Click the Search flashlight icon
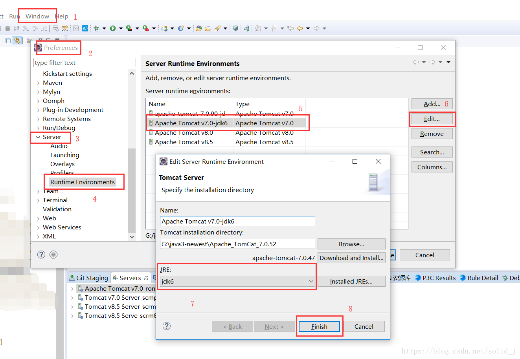 (x=217, y=28)
